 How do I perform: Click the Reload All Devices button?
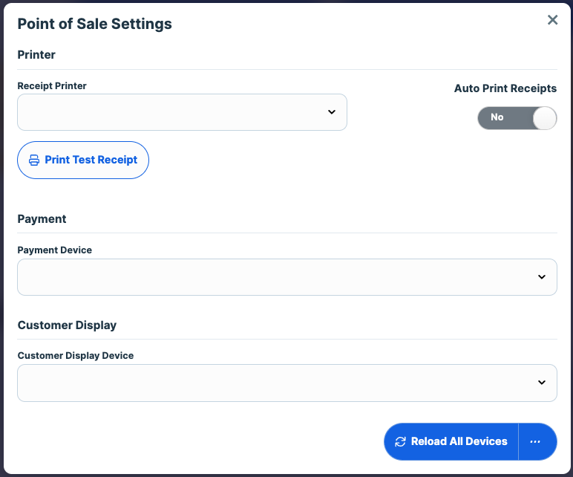[451, 441]
